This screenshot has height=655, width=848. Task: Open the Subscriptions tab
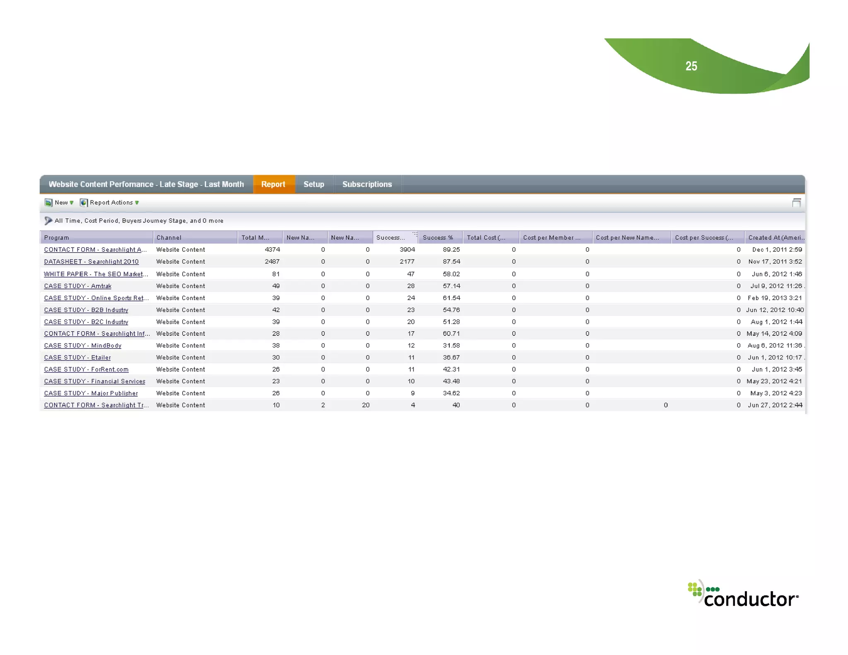(x=367, y=184)
